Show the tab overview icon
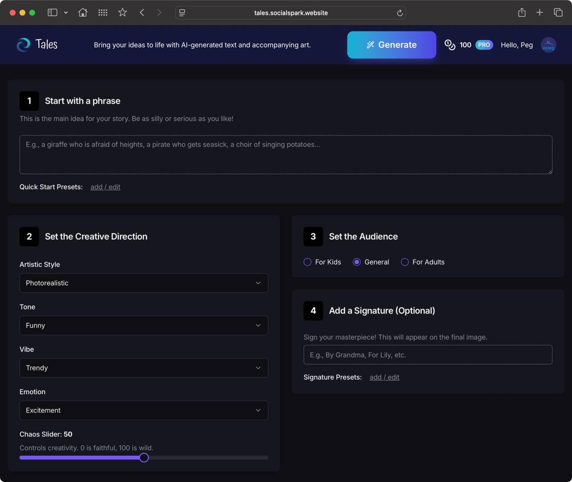This screenshot has height=482, width=572. pyautogui.click(x=558, y=12)
